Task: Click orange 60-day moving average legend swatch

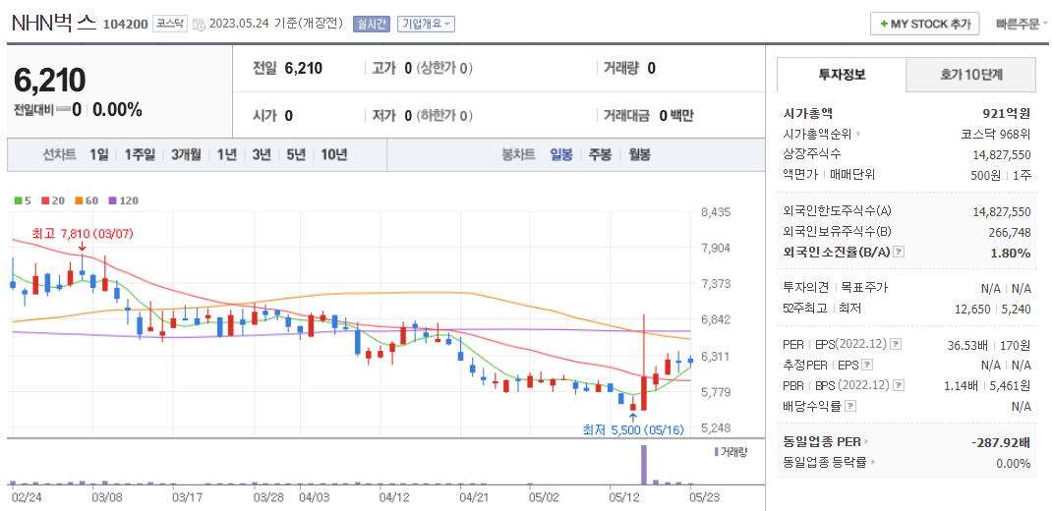Action: pyautogui.click(x=78, y=199)
